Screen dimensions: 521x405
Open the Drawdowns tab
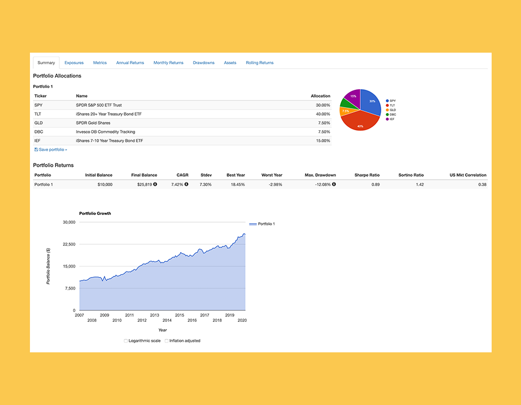(x=203, y=63)
